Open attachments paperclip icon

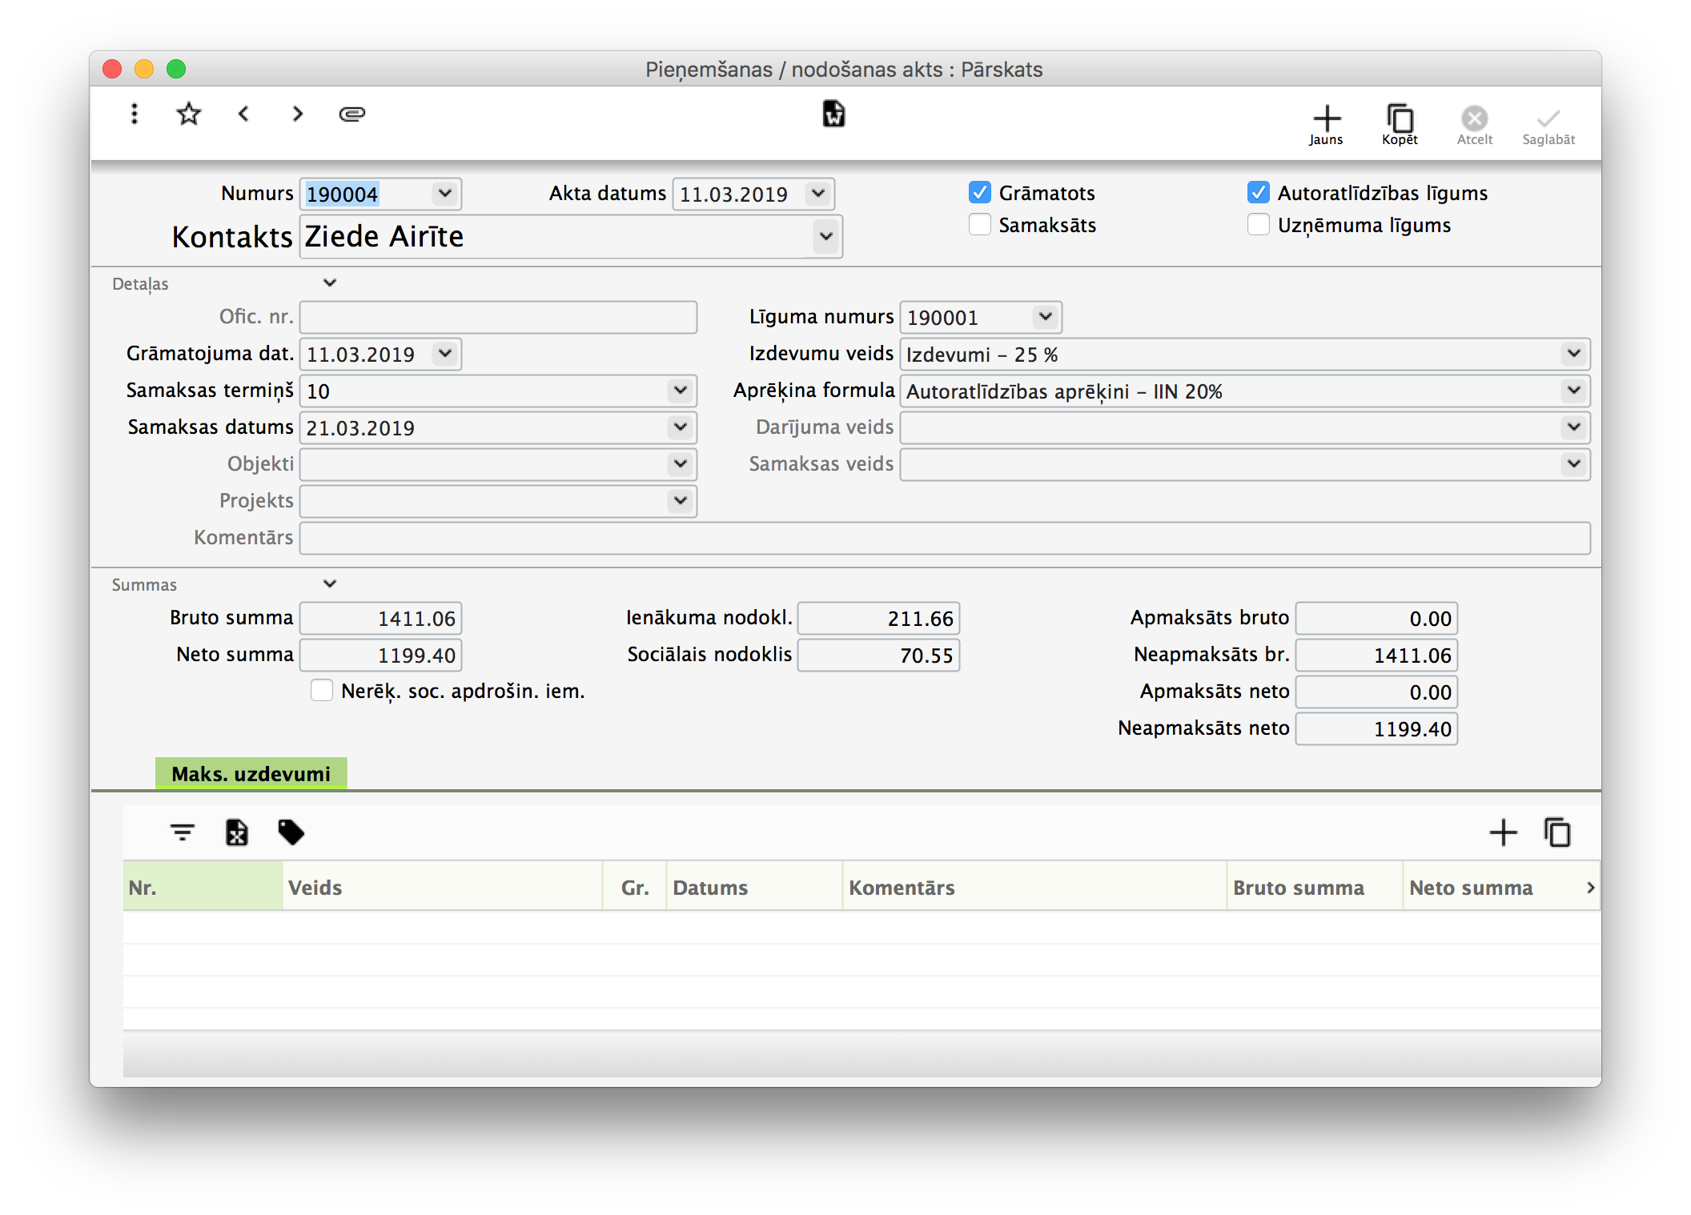351,114
